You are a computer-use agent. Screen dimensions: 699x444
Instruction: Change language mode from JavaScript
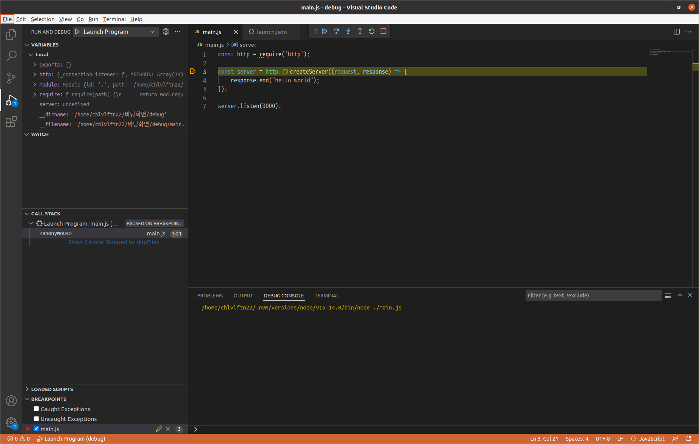pos(652,439)
